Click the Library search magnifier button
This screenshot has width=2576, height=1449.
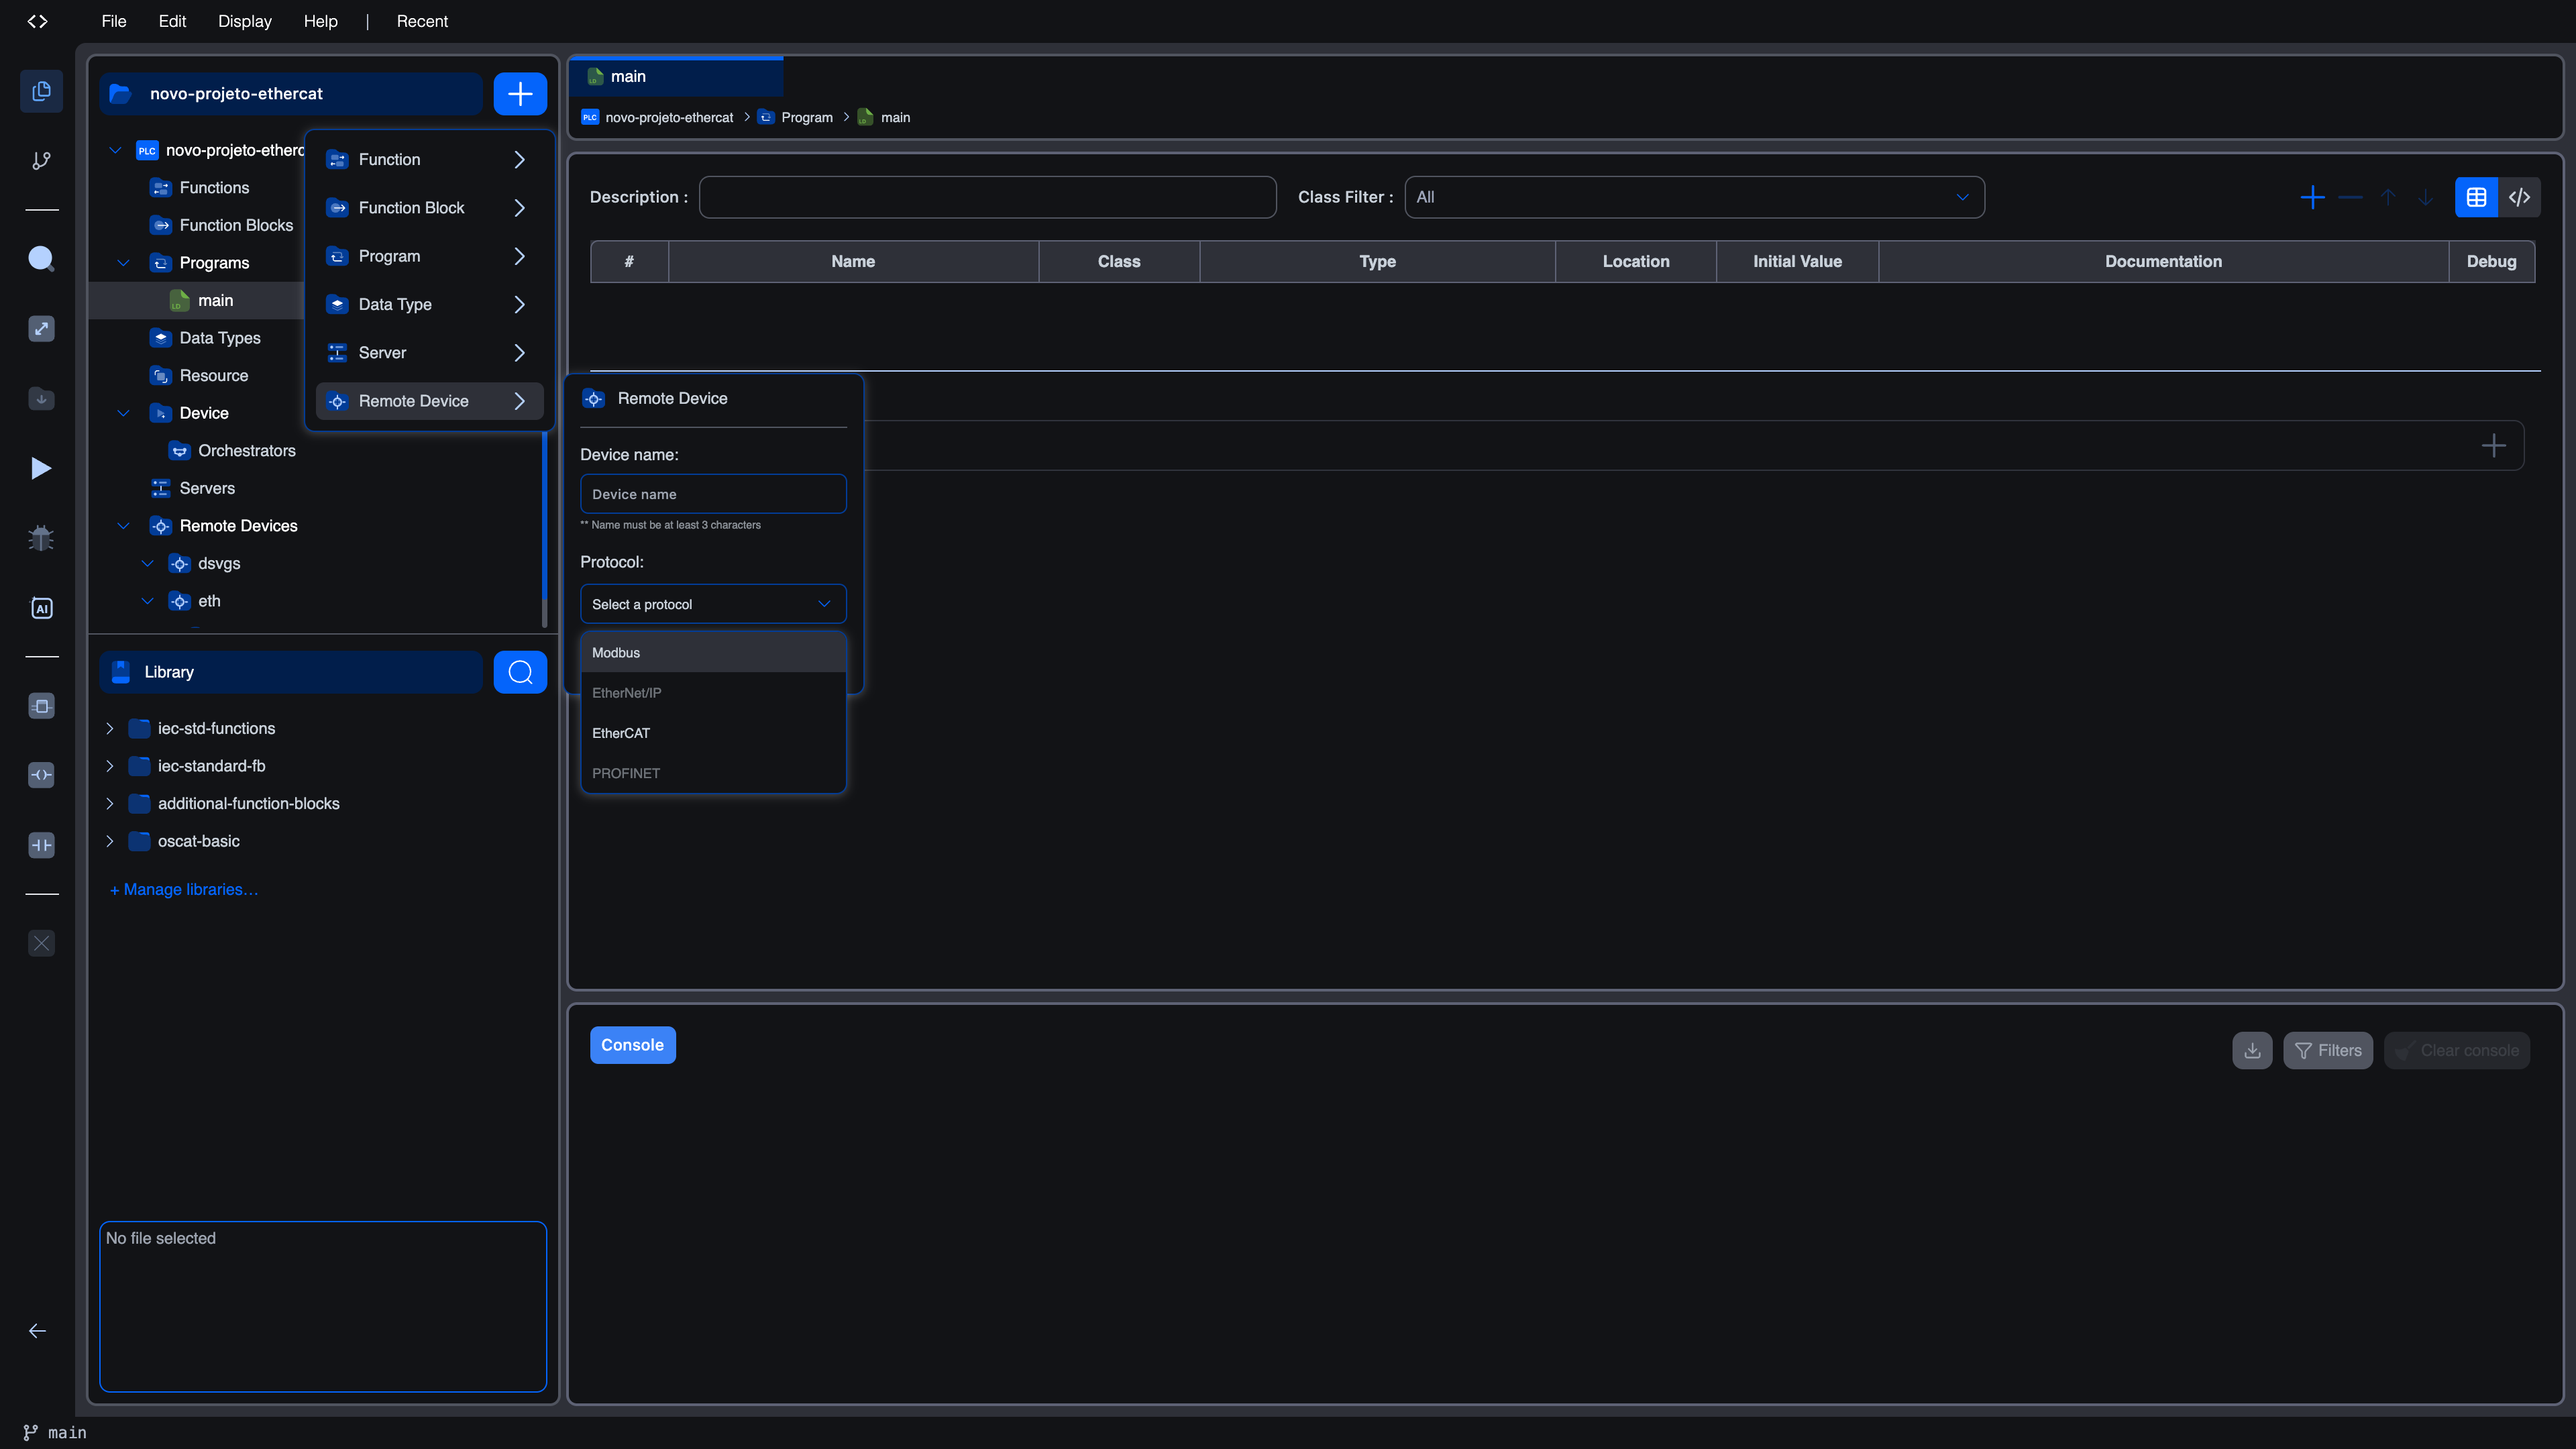(520, 672)
